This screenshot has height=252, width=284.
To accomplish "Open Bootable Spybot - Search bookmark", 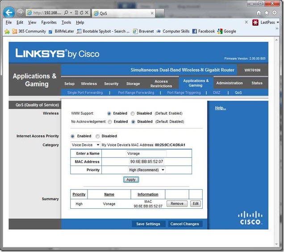I will [103, 31].
